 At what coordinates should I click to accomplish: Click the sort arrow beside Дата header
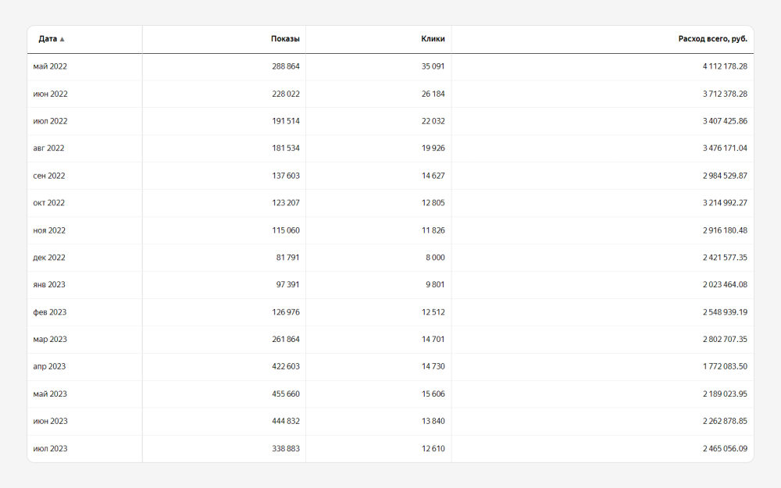coord(62,39)
